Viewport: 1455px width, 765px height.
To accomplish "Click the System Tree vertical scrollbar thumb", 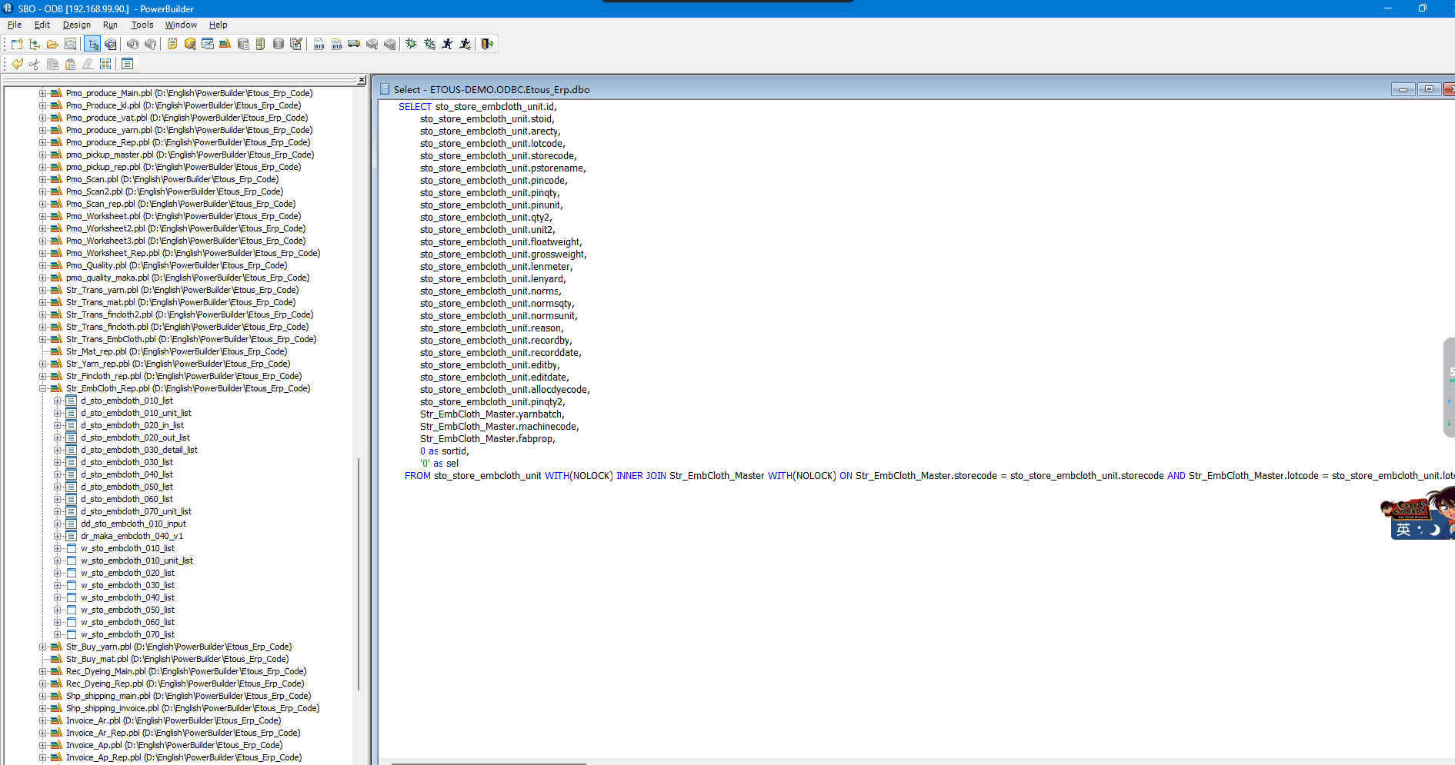I will tap(359, 574).
